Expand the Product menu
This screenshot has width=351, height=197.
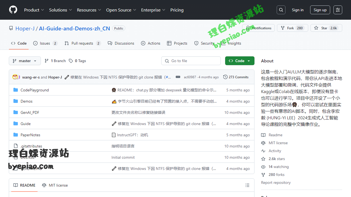click(x=34, y=10)
